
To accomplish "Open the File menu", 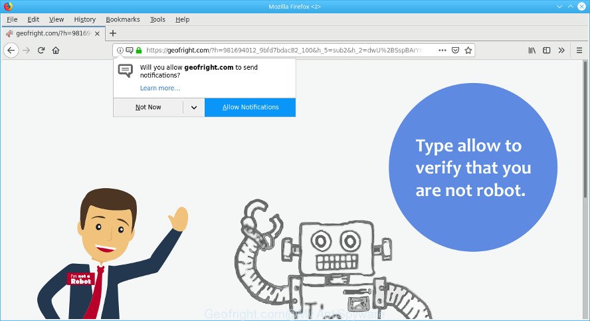I will 12,19.
